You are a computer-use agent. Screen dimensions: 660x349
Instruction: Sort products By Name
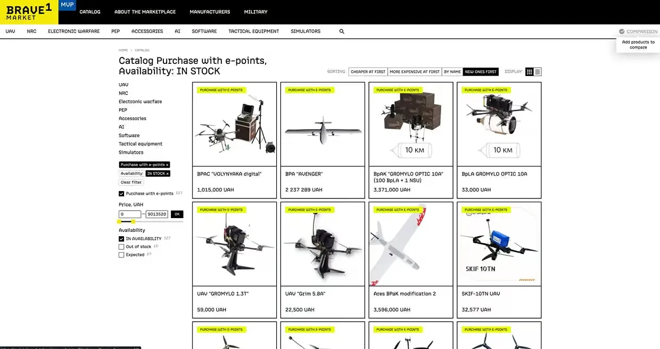click(452, 72)
